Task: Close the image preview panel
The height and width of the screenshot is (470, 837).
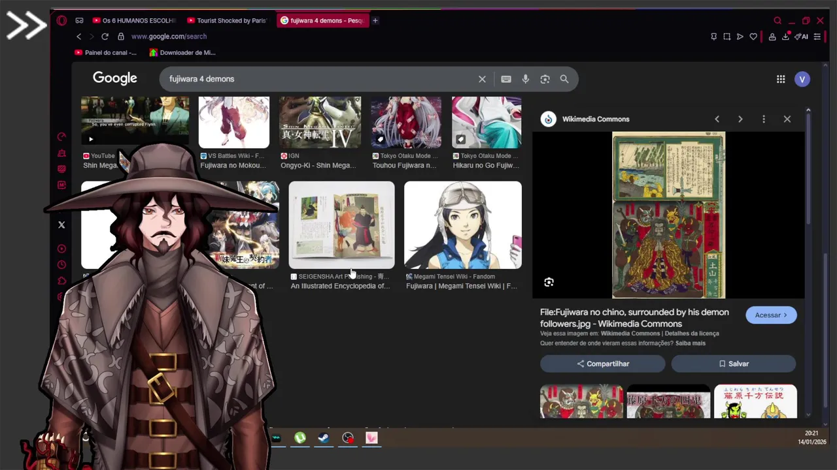Action: click(x=787, y=119)
